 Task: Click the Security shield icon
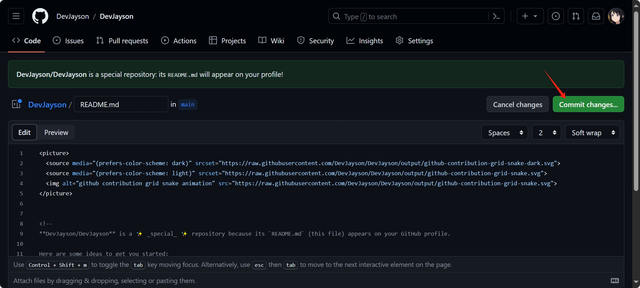point(301,40)
